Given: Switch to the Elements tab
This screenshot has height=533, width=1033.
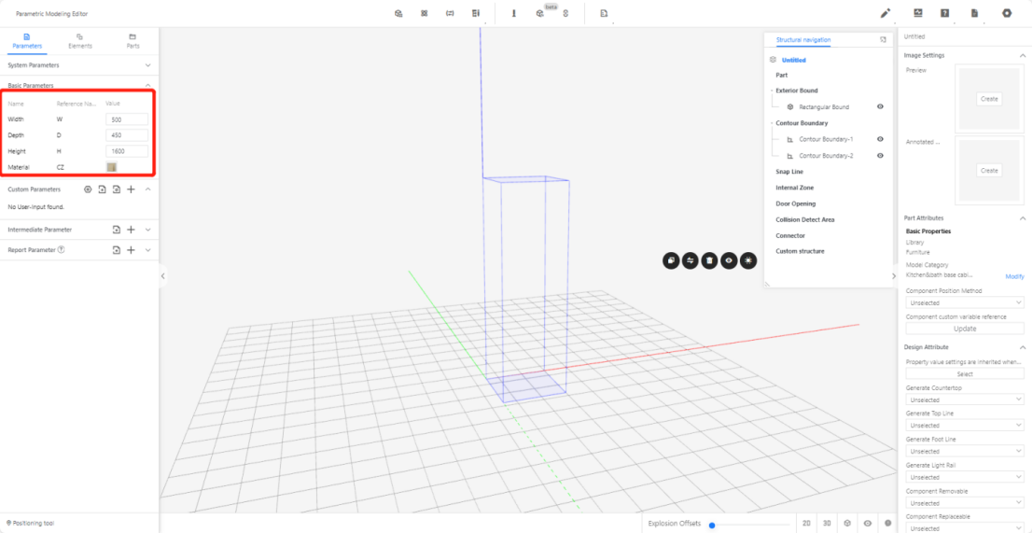Looking at the screenshot, I should pos(80,40).
